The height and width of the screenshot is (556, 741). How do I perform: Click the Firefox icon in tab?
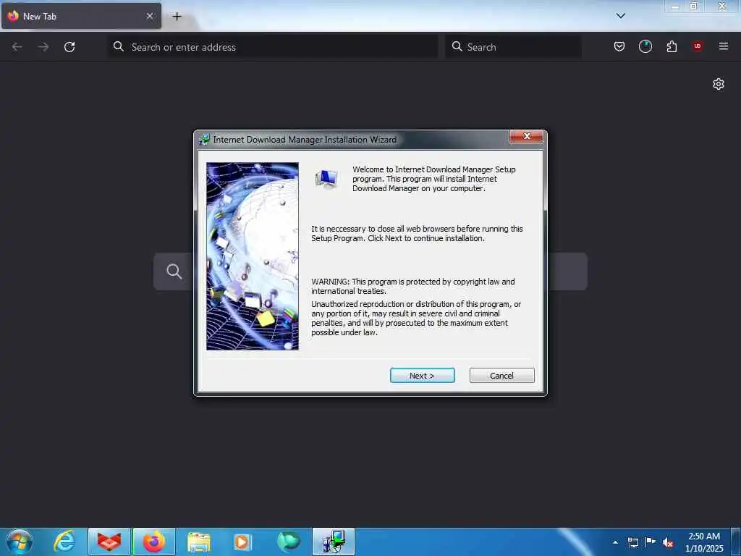point(13,16)
